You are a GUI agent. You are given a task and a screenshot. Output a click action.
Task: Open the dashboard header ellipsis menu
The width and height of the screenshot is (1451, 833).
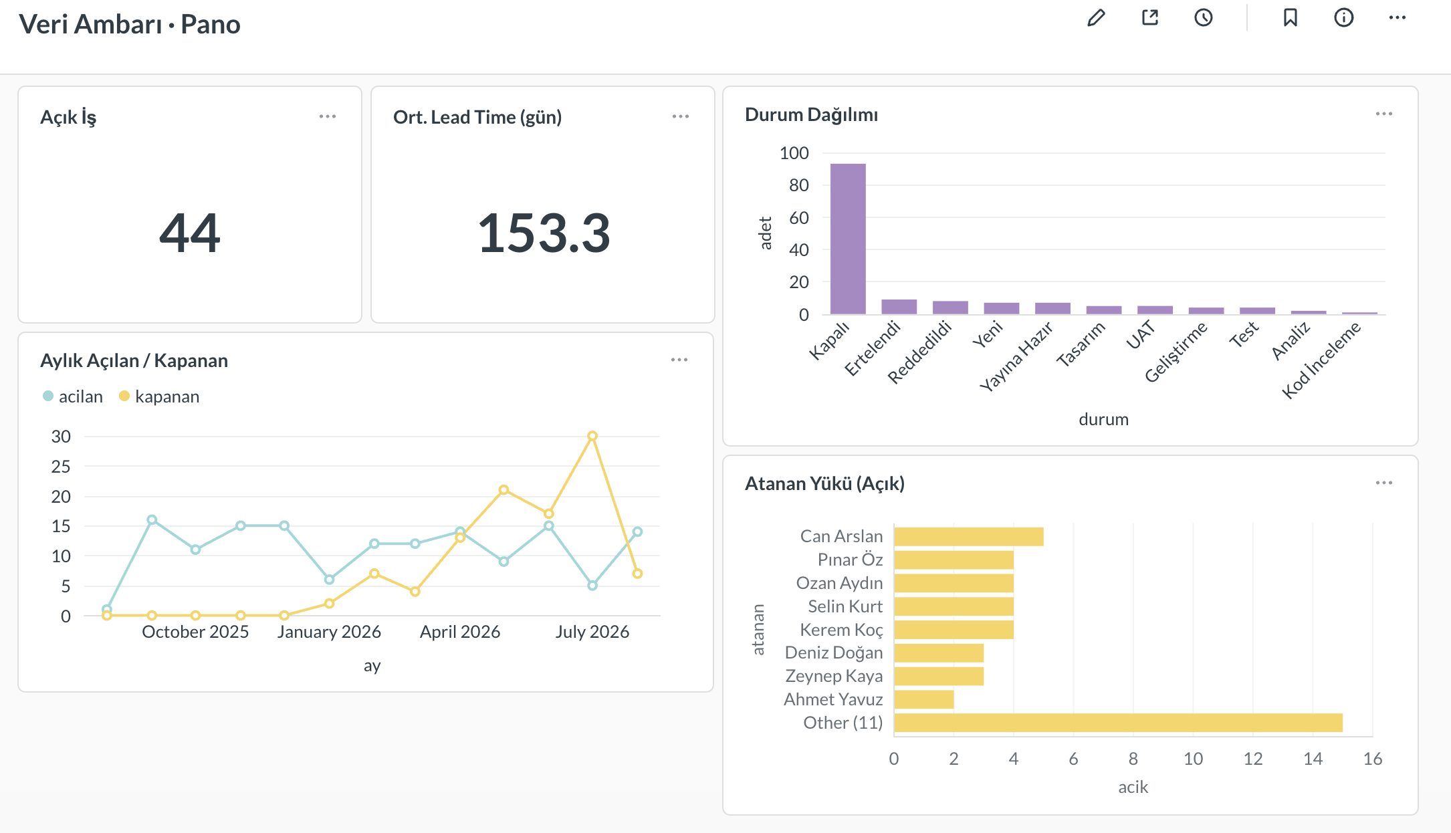1398,18
